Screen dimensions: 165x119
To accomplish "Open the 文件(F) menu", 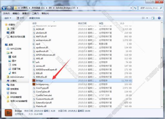I will (7, 13).
